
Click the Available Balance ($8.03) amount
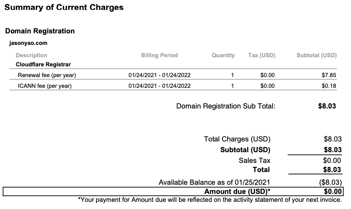(x=330, y=182)
